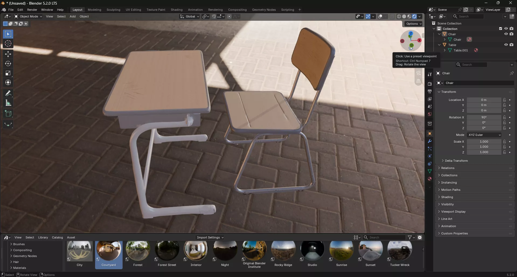
Task: Click the Options button in viewport
Action: tap(414, 24)
